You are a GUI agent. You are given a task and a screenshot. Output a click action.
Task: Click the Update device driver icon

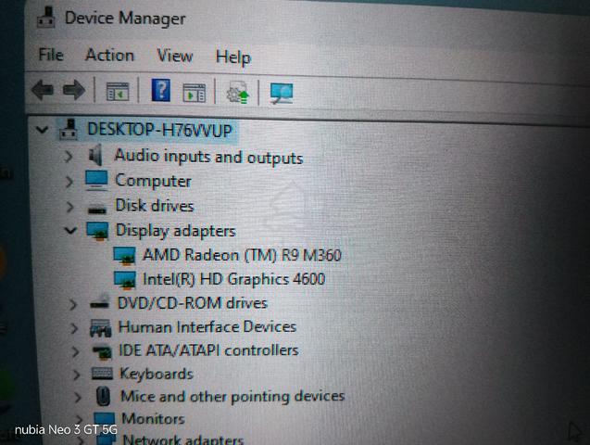click(237, 93)
